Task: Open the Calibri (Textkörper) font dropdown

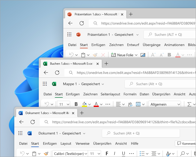Action: (x=86, y=154)
